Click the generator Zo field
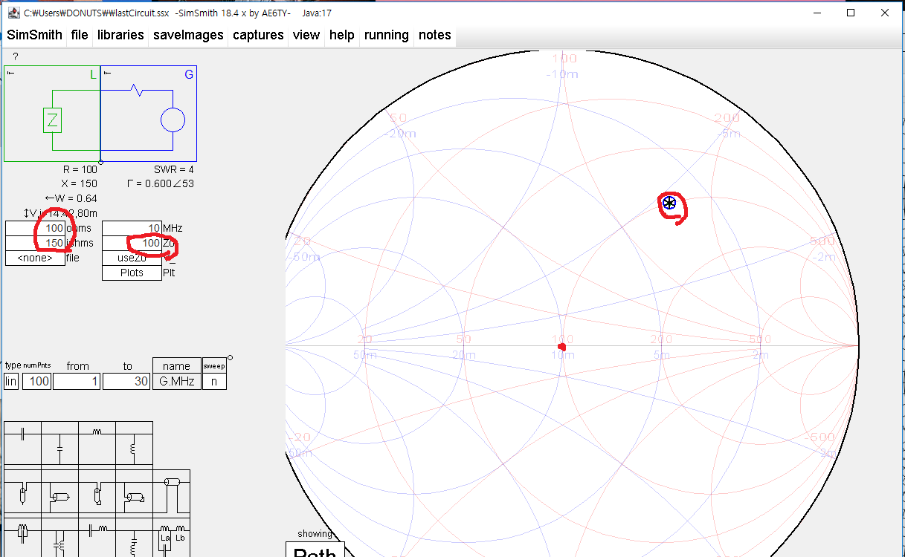The height and width of the screenshot is (557, 905). point(132,244)
